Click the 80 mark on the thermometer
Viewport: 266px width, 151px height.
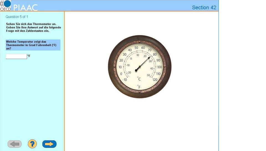click(x=155, y=54)
